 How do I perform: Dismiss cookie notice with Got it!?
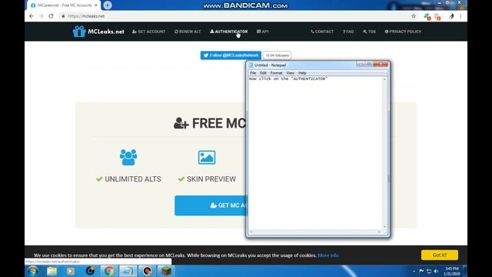coord(440,255)
